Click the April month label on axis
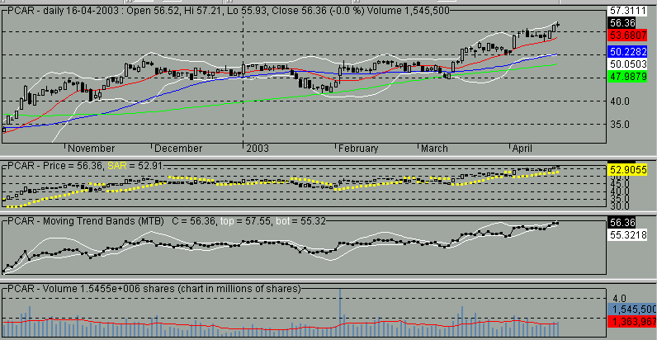The image size is (657, 340). tap(522, 149)
